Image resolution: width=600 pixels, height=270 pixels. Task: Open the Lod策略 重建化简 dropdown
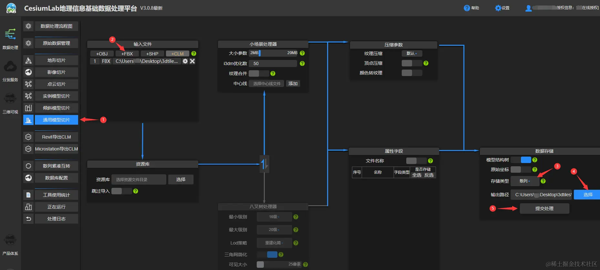pos(274,243)
